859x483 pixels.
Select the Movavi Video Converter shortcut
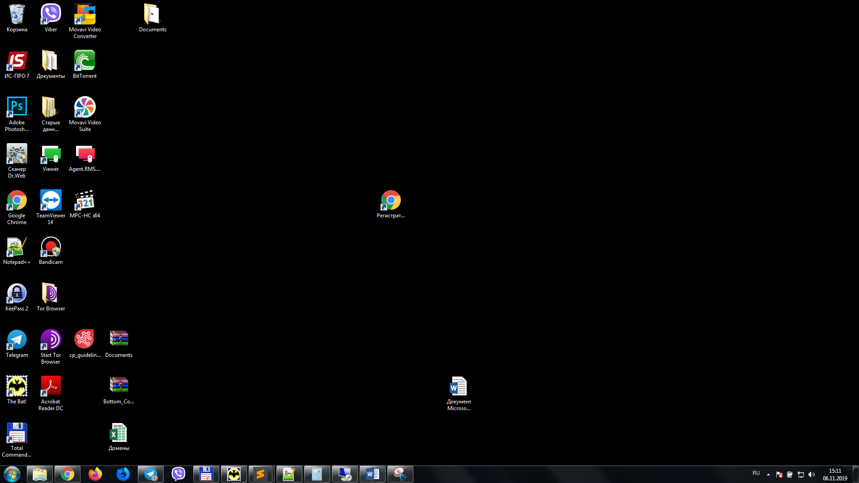tap(85, 21)
